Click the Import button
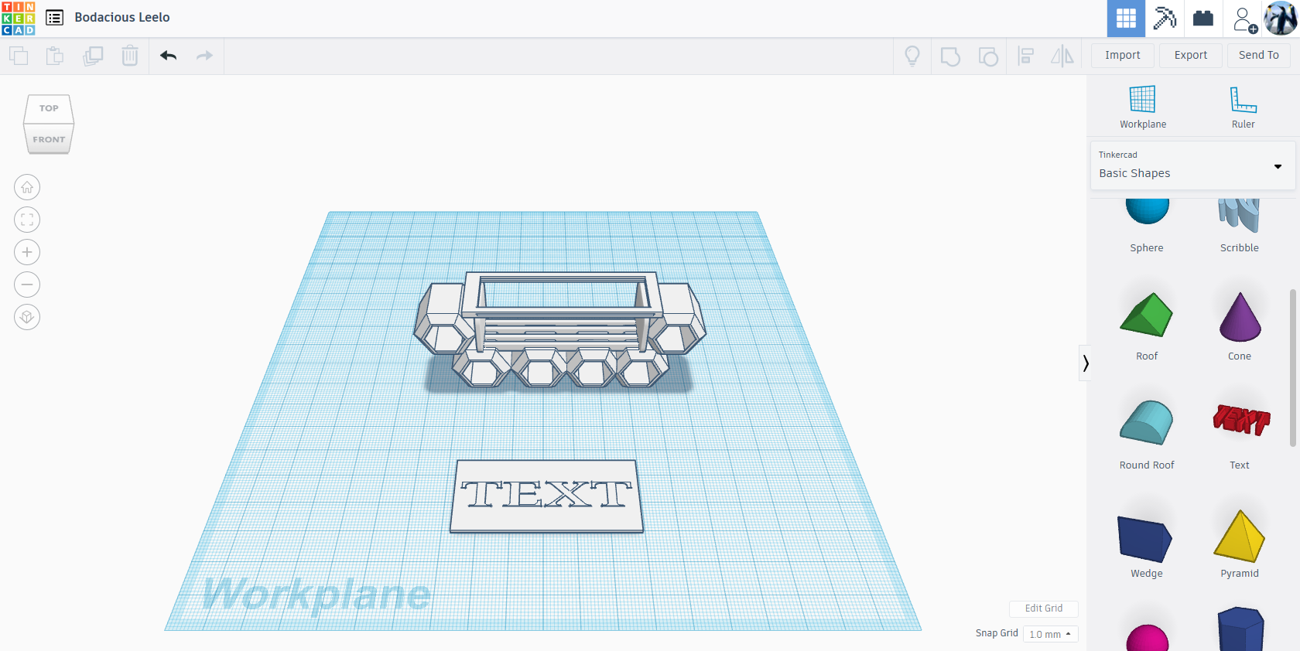This screenshot has width=1300, height=651. pos(1123,55)
